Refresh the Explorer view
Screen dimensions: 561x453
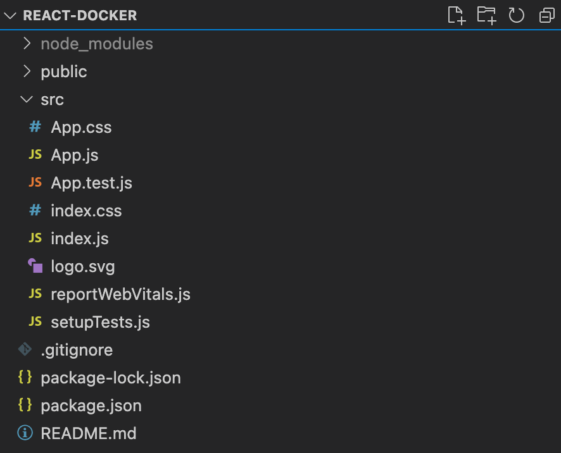(516, 15)
